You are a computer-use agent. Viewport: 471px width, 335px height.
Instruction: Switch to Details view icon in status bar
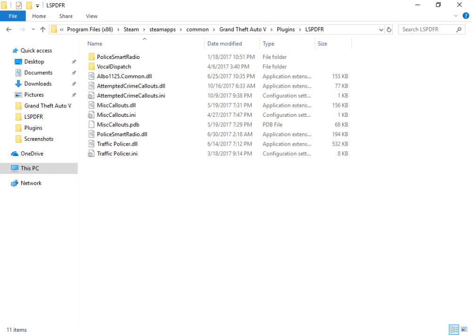pos(454,330)
